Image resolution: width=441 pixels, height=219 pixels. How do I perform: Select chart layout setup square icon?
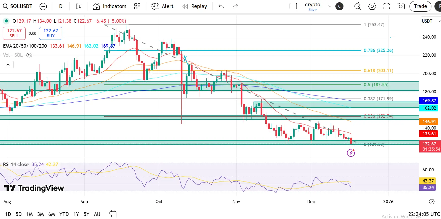(x=293, y=6)
